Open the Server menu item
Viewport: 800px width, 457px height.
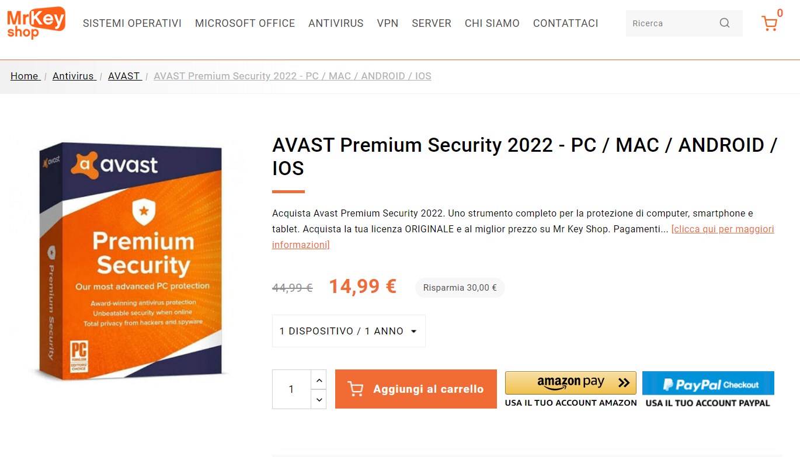(432, 23)
